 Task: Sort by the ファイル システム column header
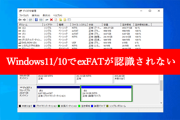point(79,25)
